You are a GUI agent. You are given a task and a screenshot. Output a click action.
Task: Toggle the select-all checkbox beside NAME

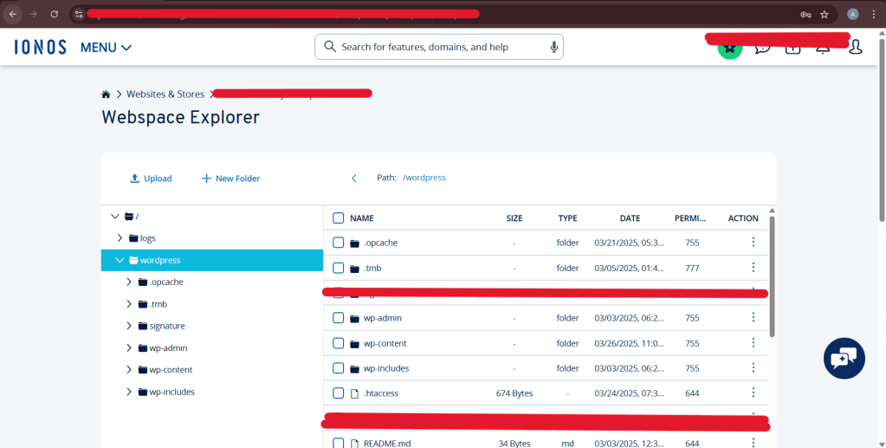(338, 218)
